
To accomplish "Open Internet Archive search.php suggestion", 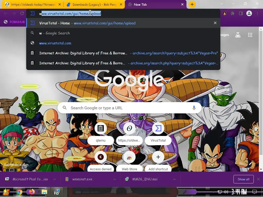I will click(x=123, y=63).
